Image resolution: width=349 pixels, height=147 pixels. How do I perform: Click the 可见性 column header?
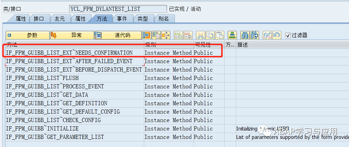pyautogui.click(x=209, y=45)
